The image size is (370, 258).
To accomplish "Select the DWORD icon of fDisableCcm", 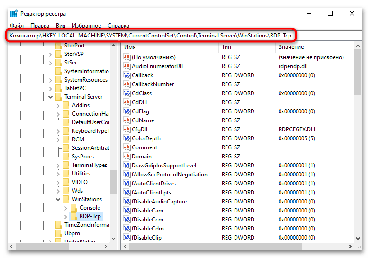I will click(126, 219).
